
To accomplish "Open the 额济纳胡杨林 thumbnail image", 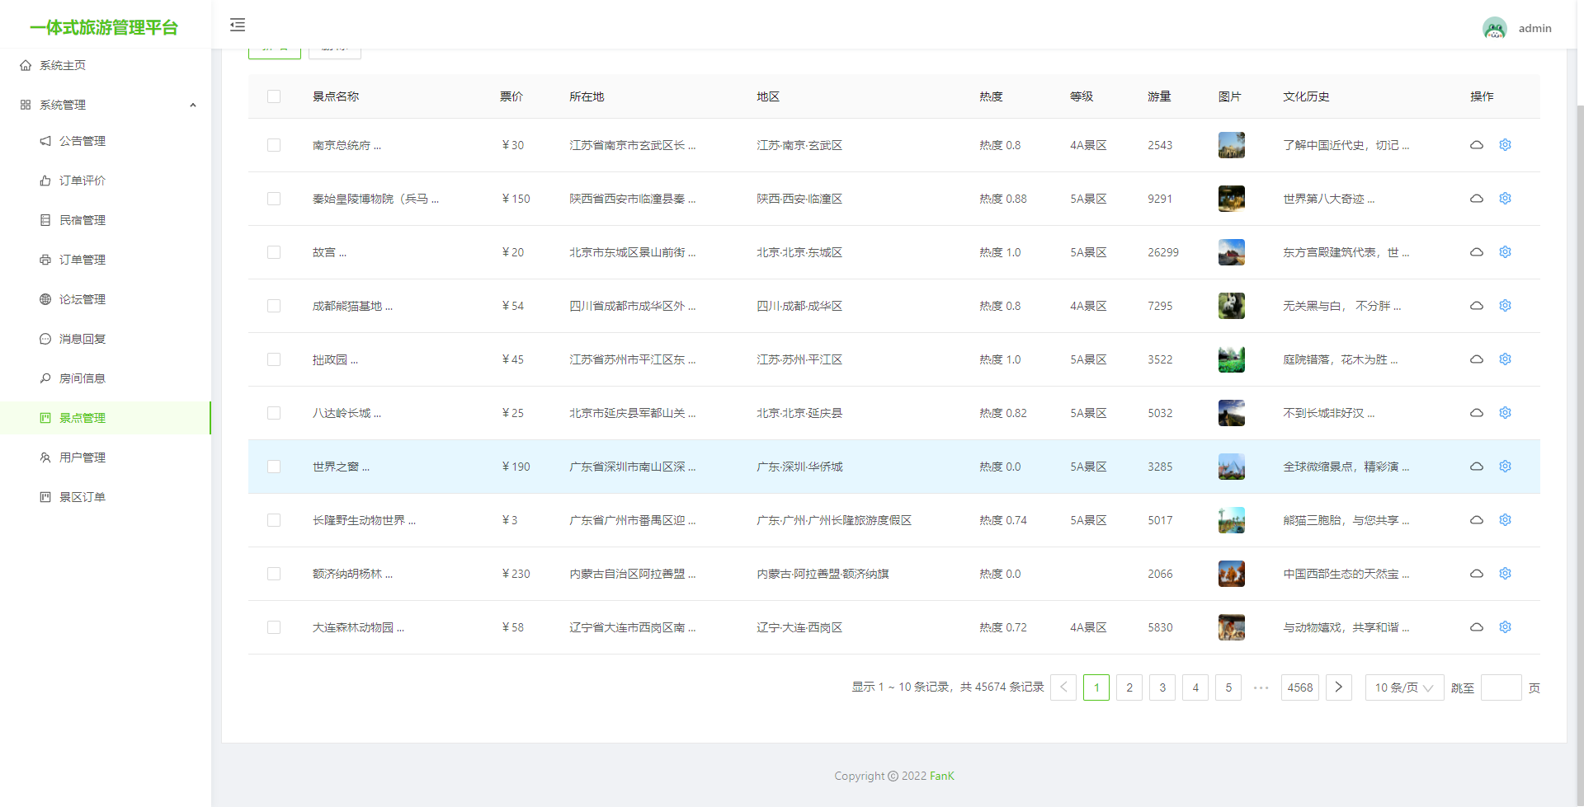I will click(x=1231, y=574).
